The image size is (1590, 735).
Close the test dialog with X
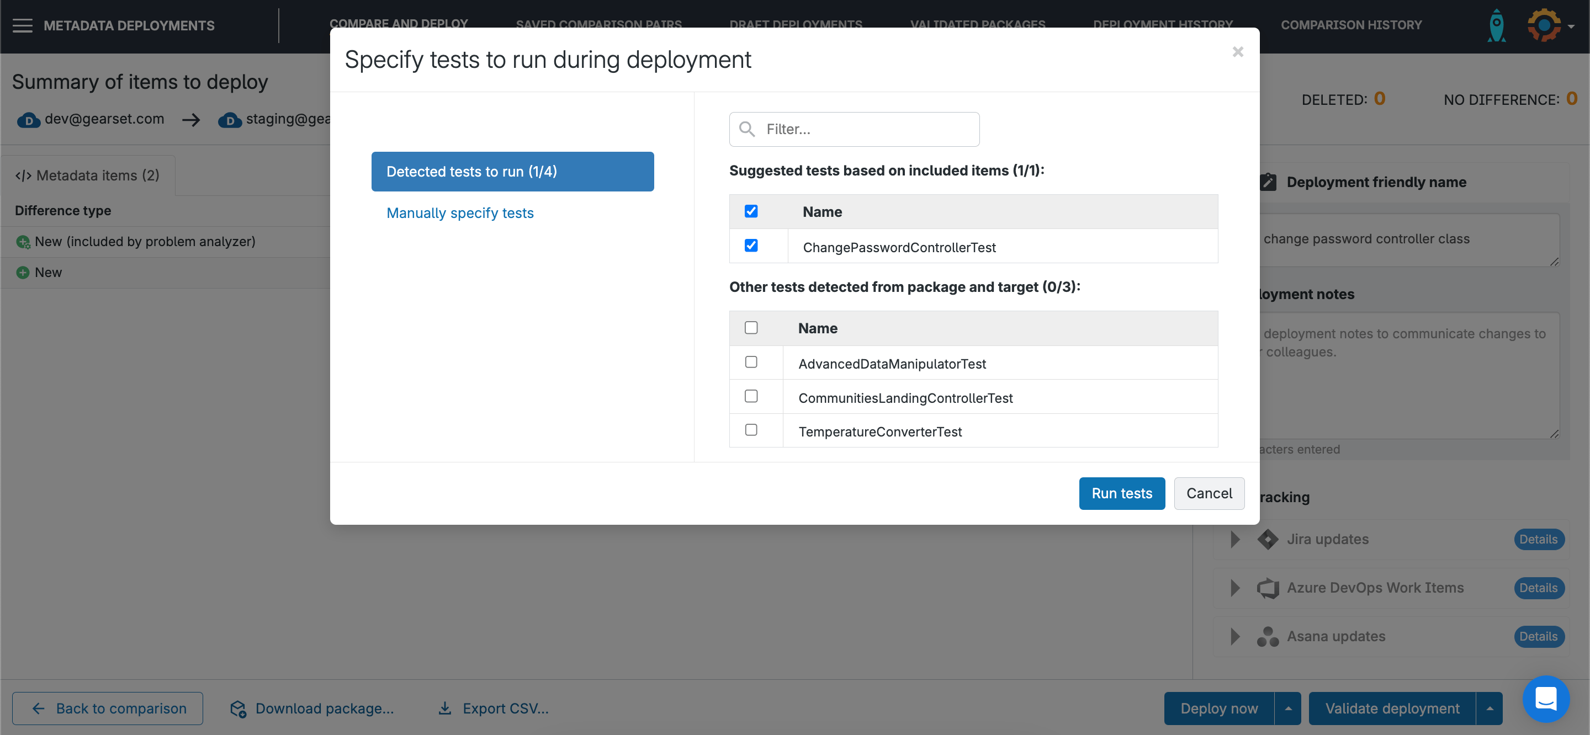(1238, 52)
